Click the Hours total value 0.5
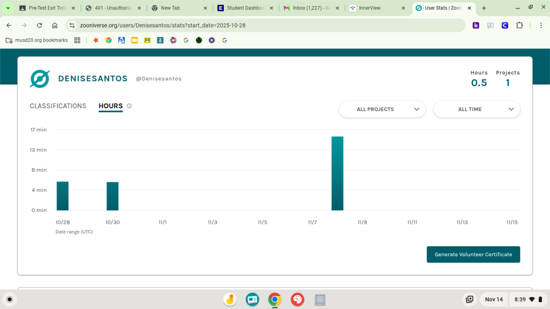Viewport: 550px width, 309px height. (479, 83)
